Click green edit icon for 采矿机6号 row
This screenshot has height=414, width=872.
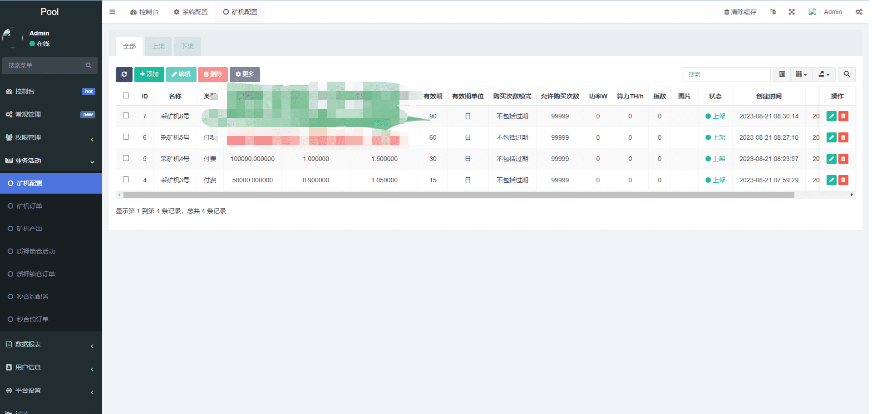pos(831,116)
